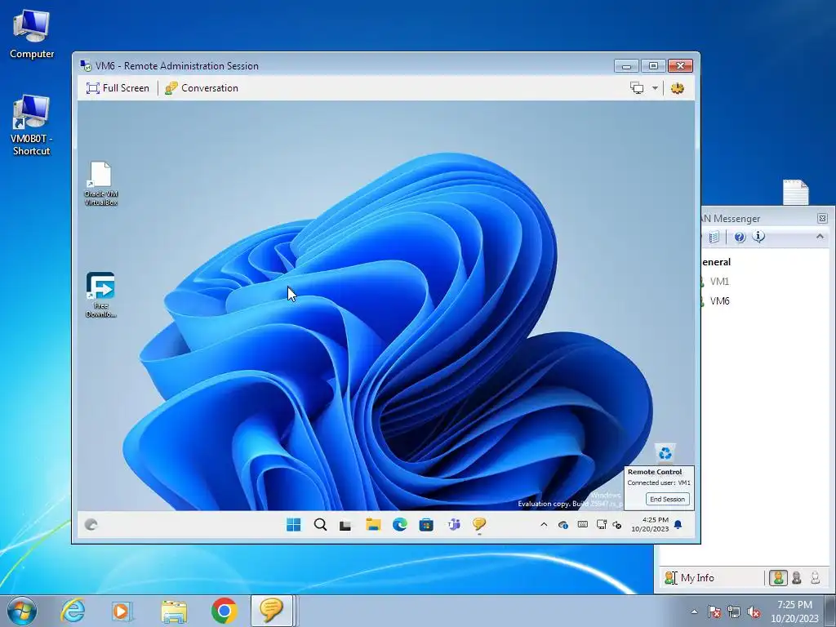Image resolution: width=836 pixels, height=627 pixels.
Task: Click the OneDrive cloud icon in remote tray
Action: [x=563, y=525]
